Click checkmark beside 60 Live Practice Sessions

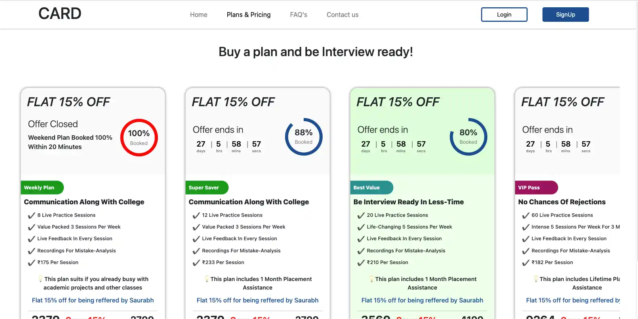point(526,216)
